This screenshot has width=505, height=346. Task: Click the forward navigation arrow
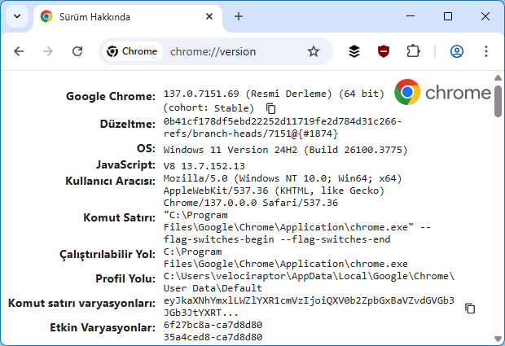(48, 51)
